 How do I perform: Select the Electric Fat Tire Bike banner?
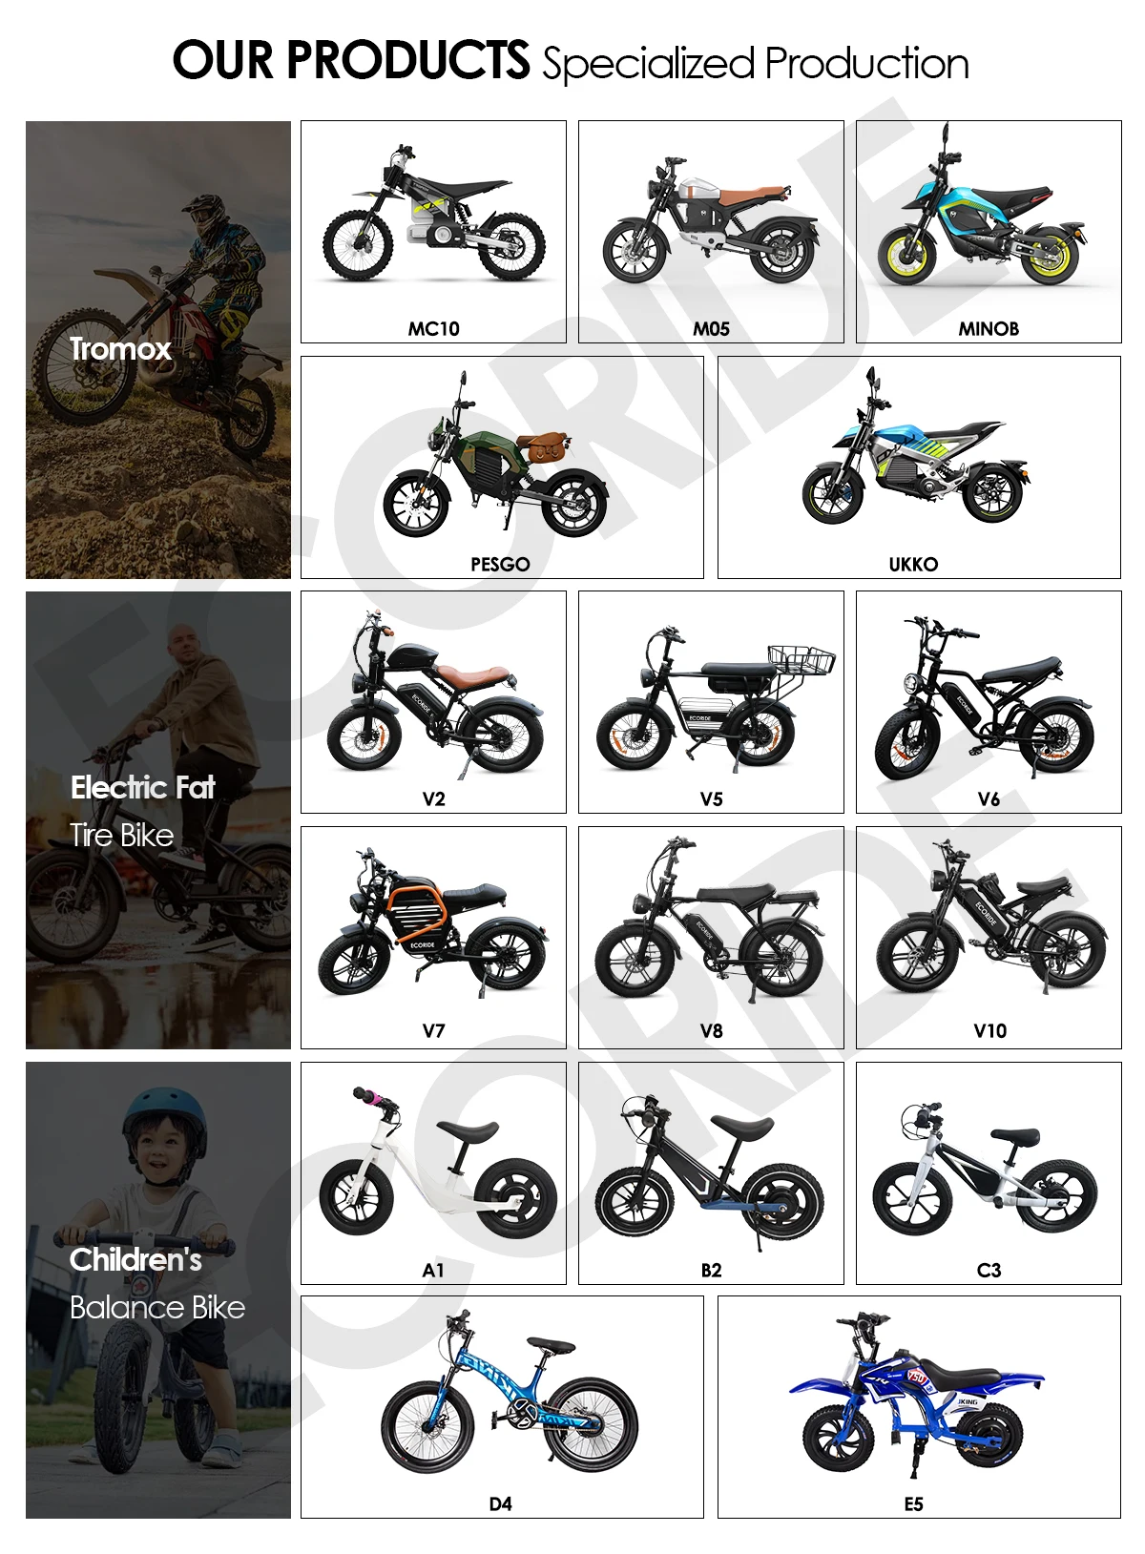click(x=158, y=820)
